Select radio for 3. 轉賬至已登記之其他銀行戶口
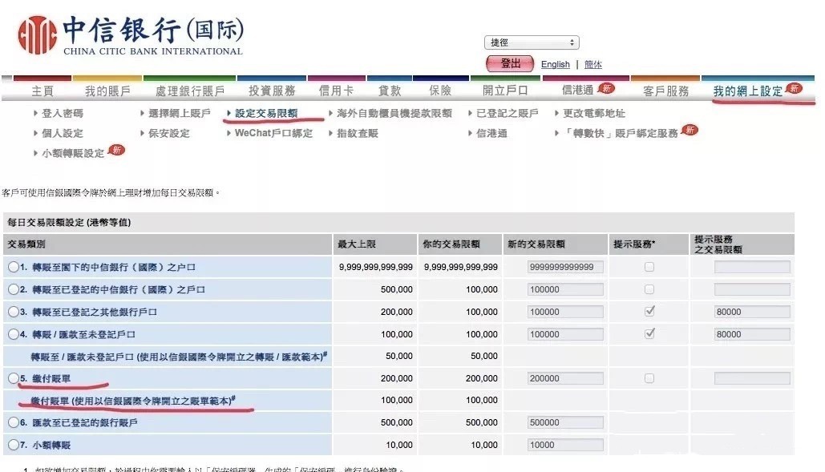Screen dimensions: 825x472 point(14,312)
